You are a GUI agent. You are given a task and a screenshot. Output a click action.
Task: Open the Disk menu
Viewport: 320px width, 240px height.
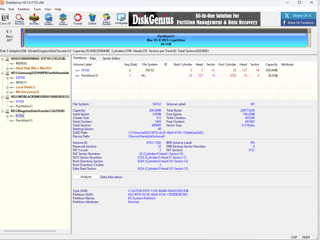[11, 9]
